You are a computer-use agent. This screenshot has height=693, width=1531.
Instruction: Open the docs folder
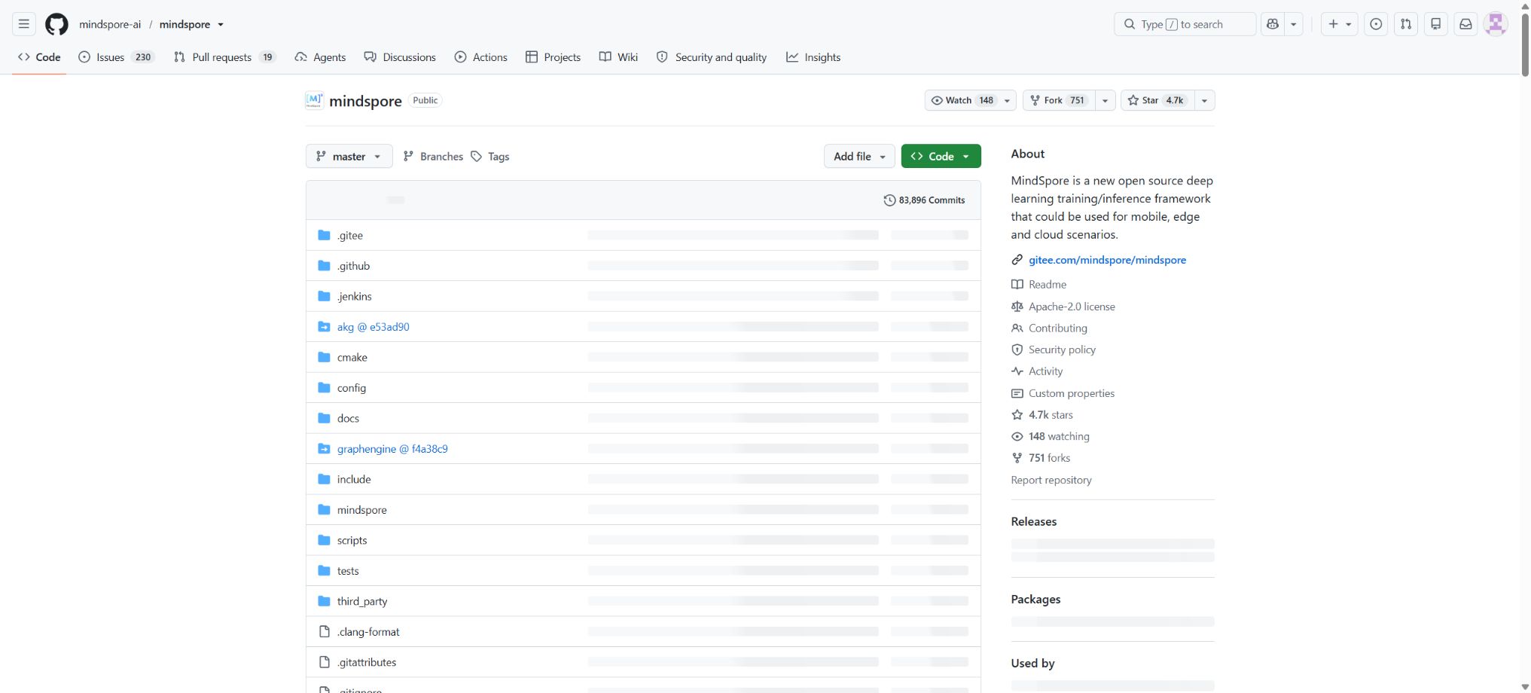[x=348, y=418]
